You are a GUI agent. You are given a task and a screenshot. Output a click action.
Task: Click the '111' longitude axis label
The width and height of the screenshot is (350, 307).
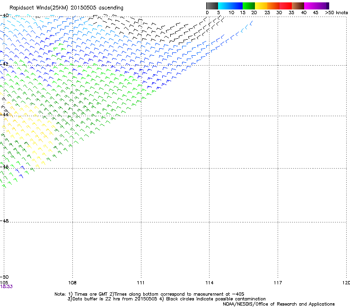(x=140, y=283)
